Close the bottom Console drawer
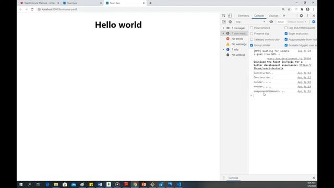Viewport: 334px width, 188px height. (314, 178)
